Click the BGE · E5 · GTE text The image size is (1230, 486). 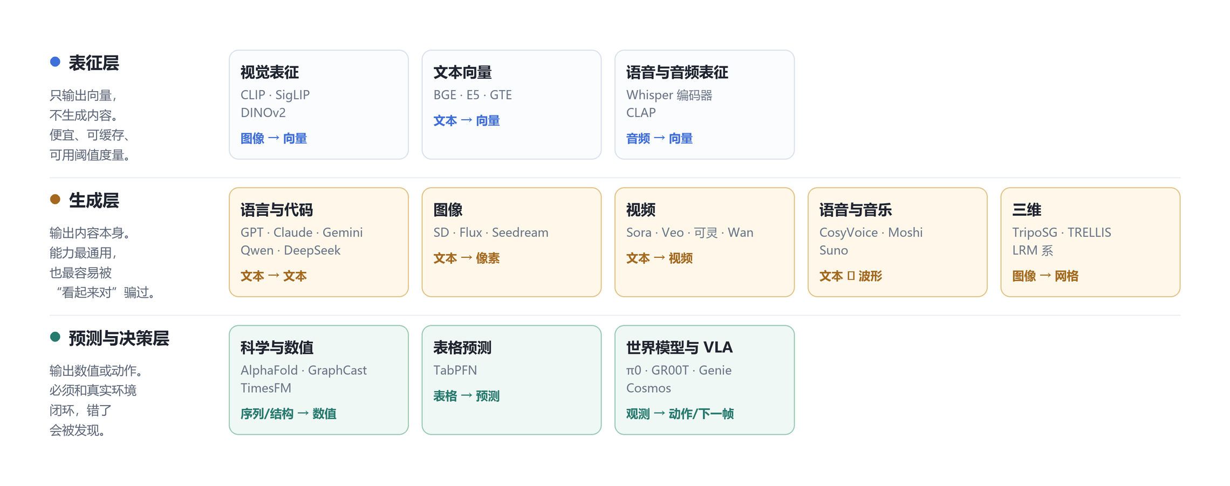click(473, 95)
